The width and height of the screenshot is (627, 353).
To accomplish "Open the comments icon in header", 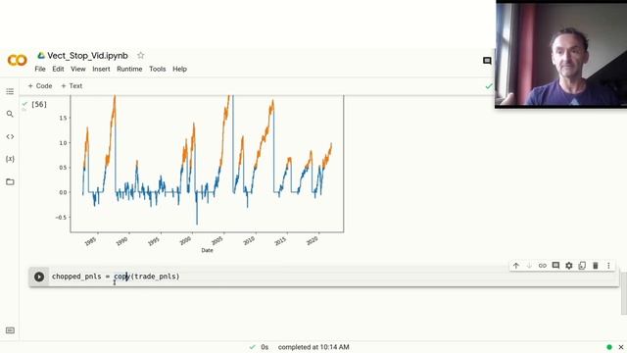I will pyautogui.click(x=487, y=61).
